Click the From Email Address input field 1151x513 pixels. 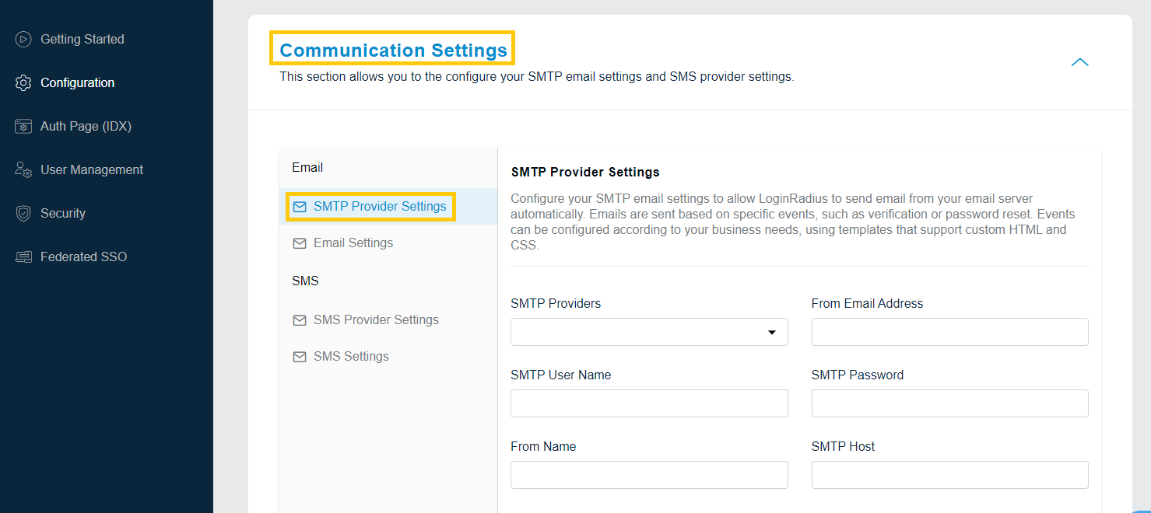(x=949, y=332)
